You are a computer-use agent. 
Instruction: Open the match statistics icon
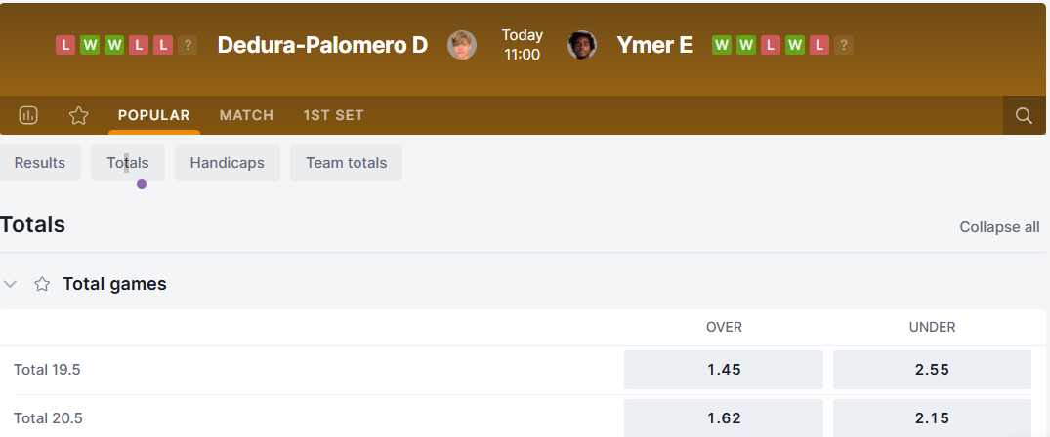point(28,115)
